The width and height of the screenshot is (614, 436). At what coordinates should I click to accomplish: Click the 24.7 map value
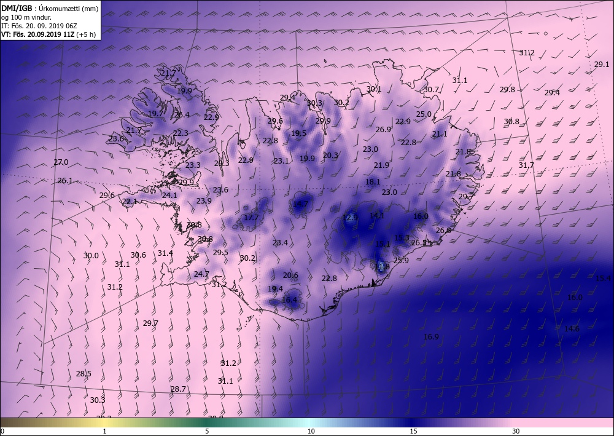(201, 274)
